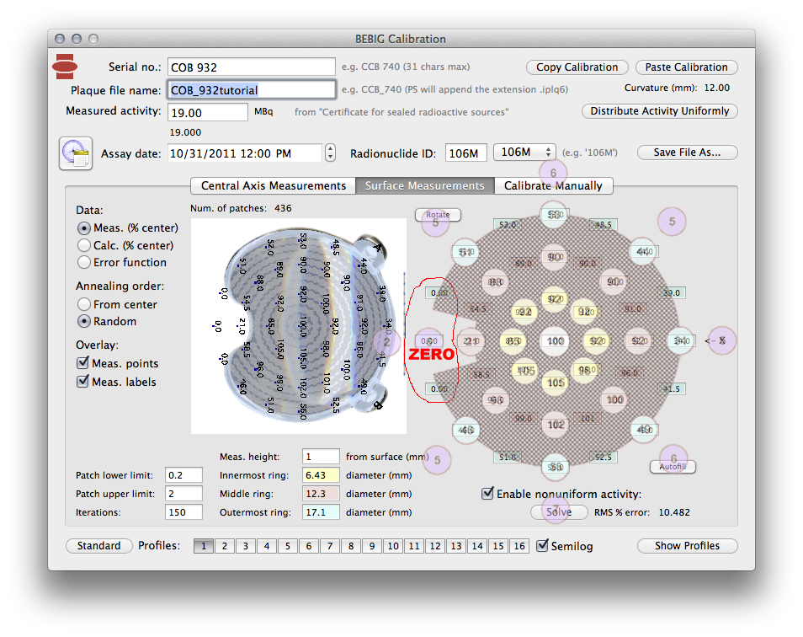Viewport: 803px width, 637px height.
Task: Click the 102 measurement circle on diagram
Action: click(555, 425)
